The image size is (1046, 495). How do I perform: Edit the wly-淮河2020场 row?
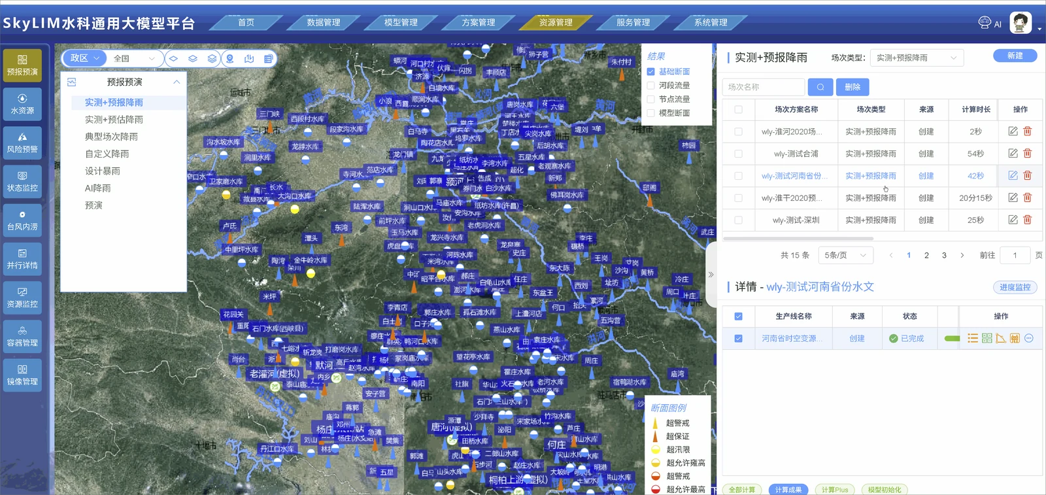[x=1013, y=131]
